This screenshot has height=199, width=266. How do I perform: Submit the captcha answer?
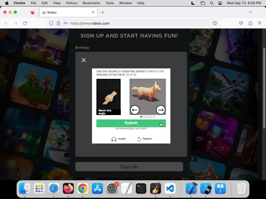pyautogui.click(x=131, y=123)
